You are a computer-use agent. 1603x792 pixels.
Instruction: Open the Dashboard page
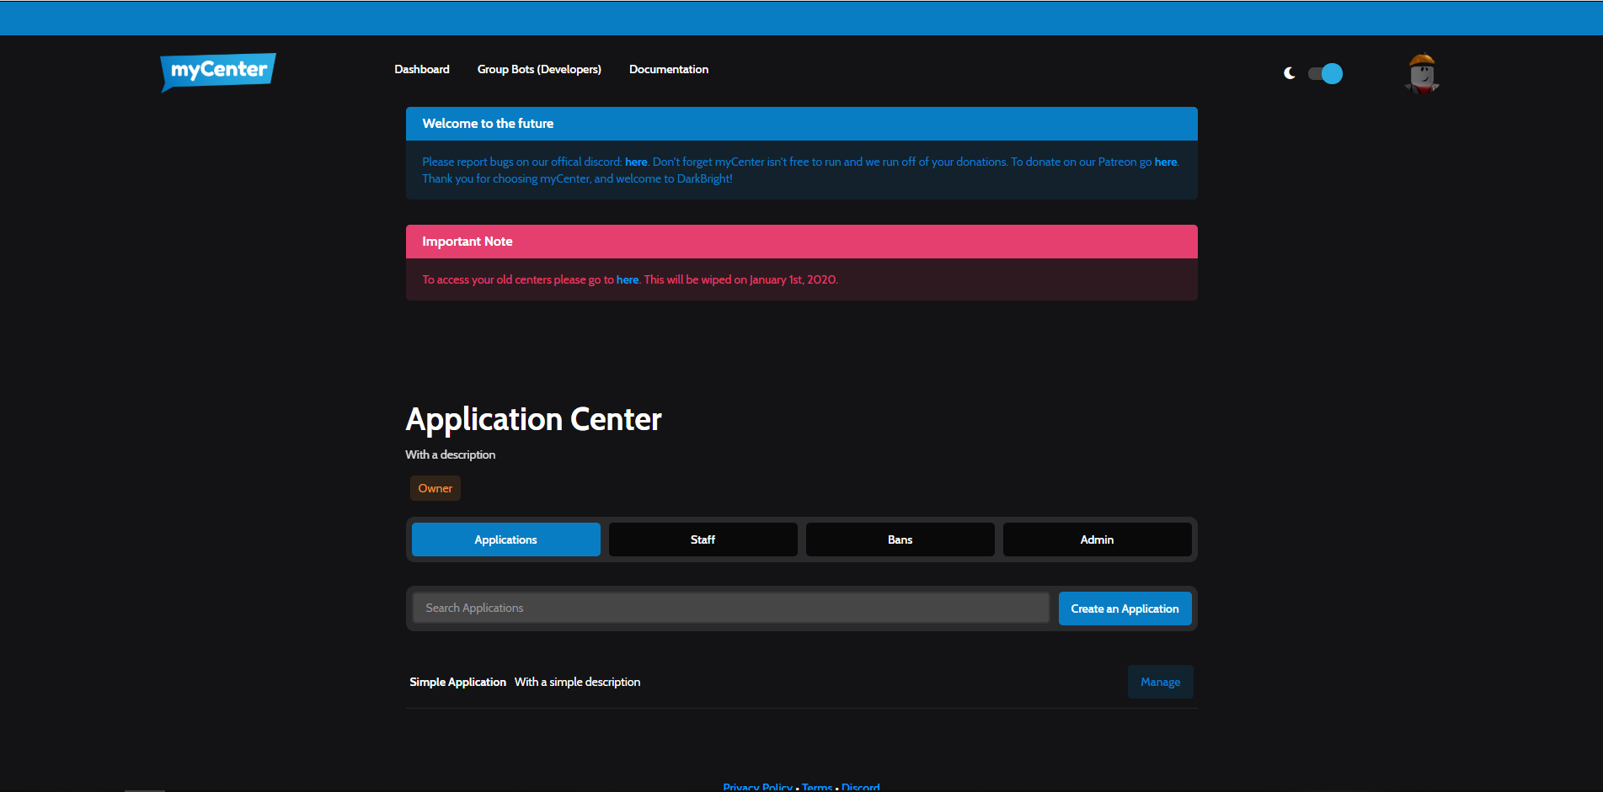(421, 69)
